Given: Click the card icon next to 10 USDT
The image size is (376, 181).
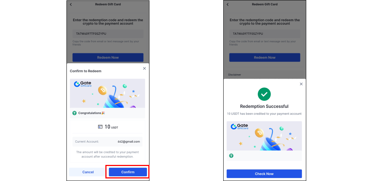Looking at the screenshot, I should 100,127.
